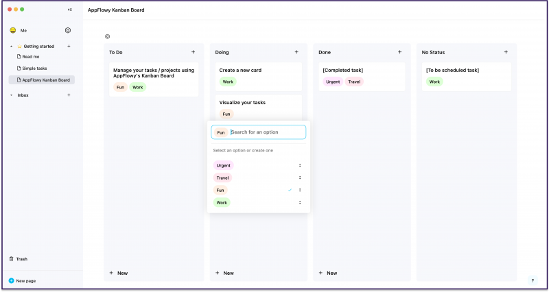Collapse the sidebar with double-arrow icon
The height and width of the screenshot is (292, 549).
(70, 10)
